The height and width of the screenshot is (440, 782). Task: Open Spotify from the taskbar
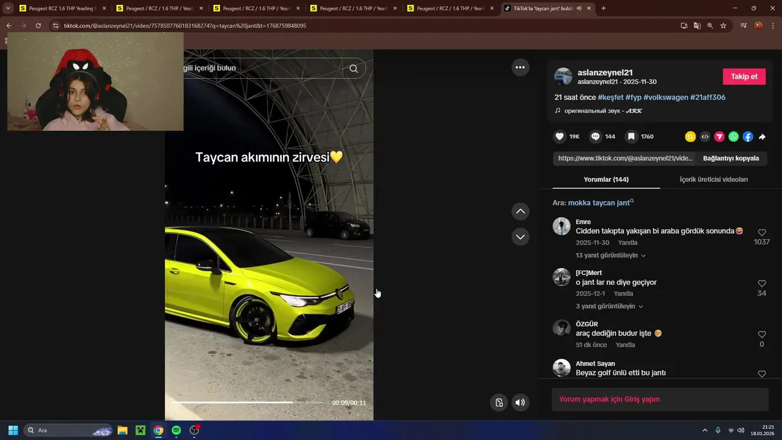[176, 430]
